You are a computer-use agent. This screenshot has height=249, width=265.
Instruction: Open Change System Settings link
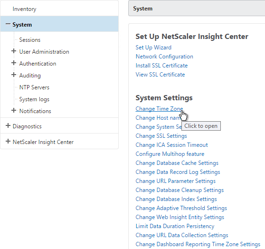pos(159,127)
